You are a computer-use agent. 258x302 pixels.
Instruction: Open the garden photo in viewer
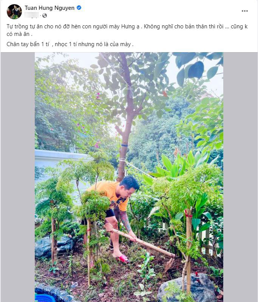(129, 177)
